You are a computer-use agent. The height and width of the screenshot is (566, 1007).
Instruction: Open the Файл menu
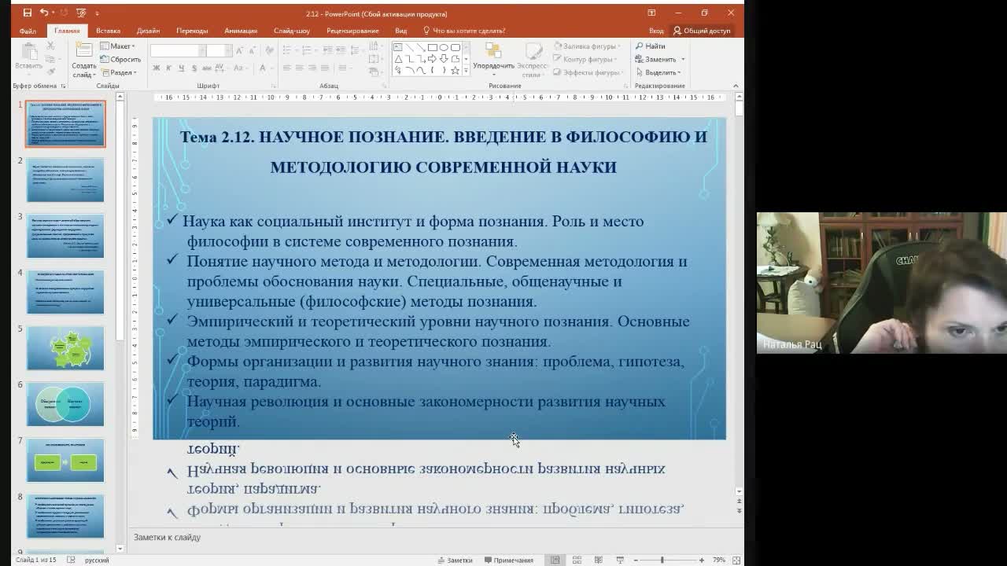coord(28,31)
